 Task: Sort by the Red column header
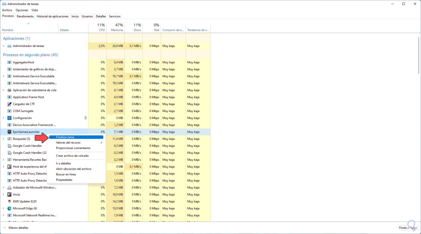152,28
